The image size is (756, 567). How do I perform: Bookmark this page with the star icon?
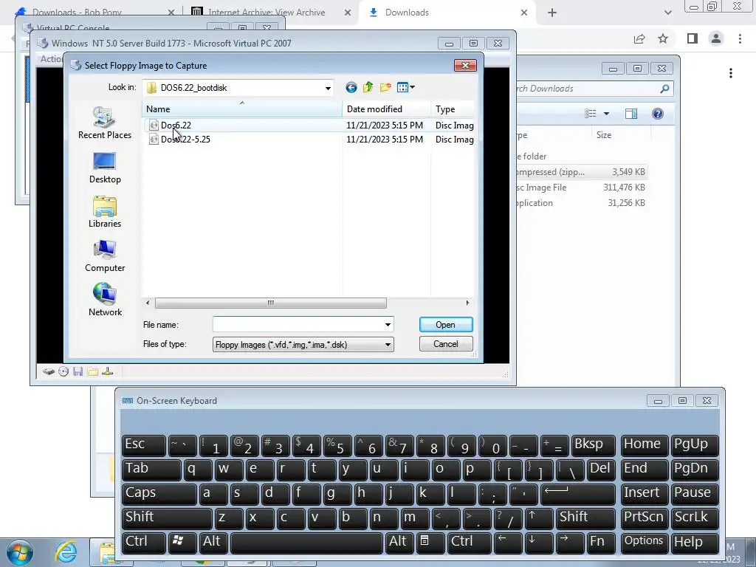click(x=663, y=38)
